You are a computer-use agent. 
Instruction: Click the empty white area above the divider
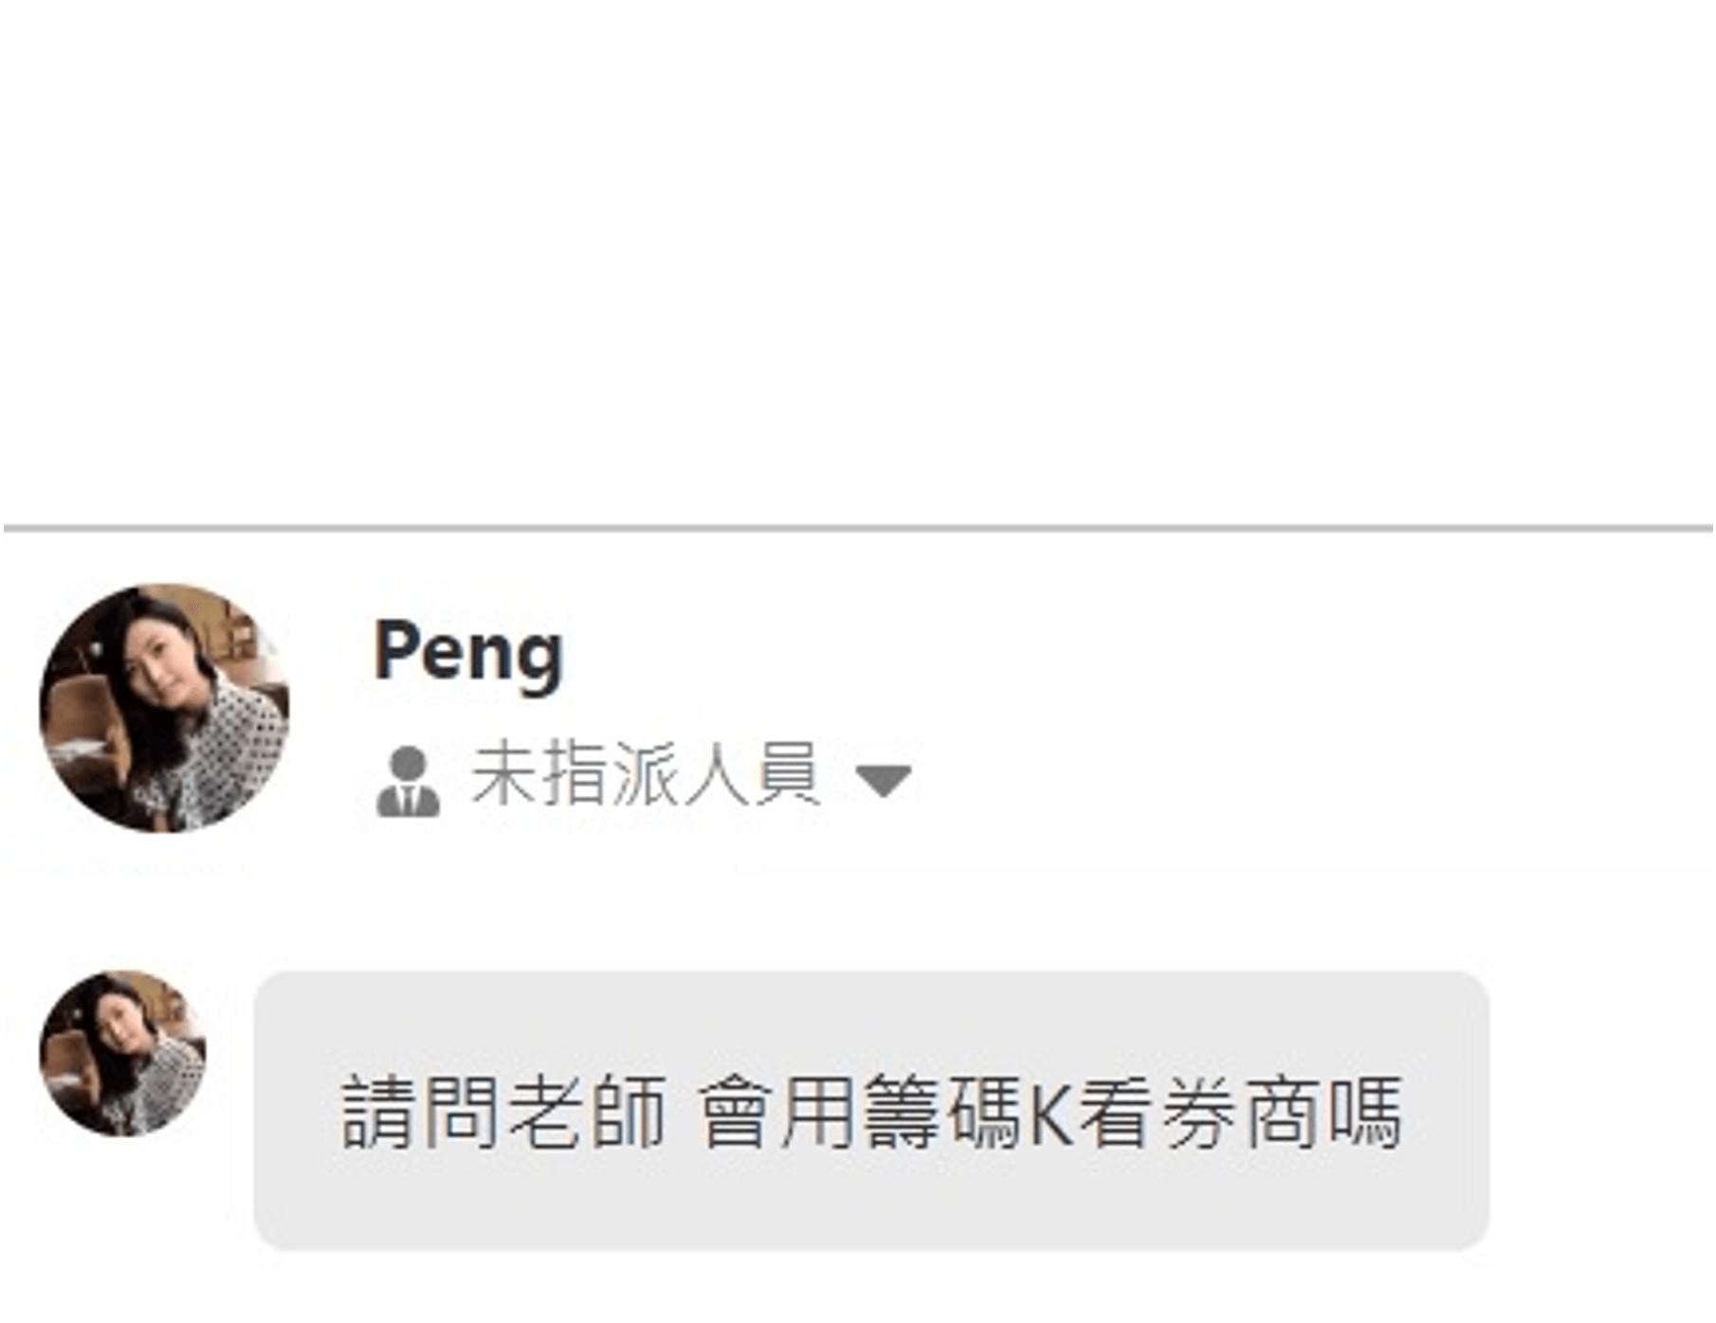858,261
